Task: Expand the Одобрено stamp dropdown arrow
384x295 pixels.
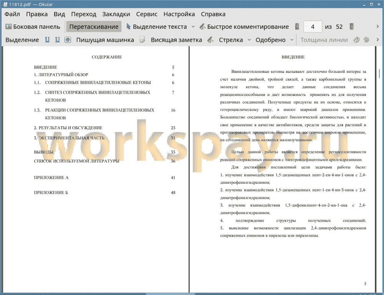Action: [292, 40]
